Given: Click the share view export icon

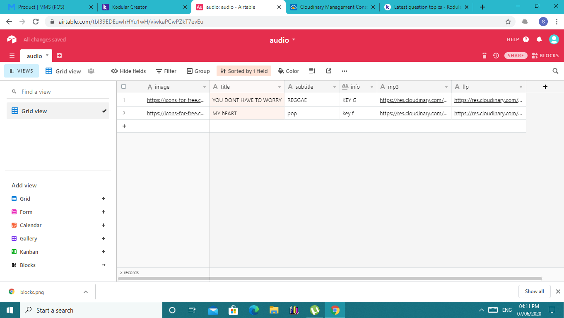Looking at the screenshot, I should point(329,71).
